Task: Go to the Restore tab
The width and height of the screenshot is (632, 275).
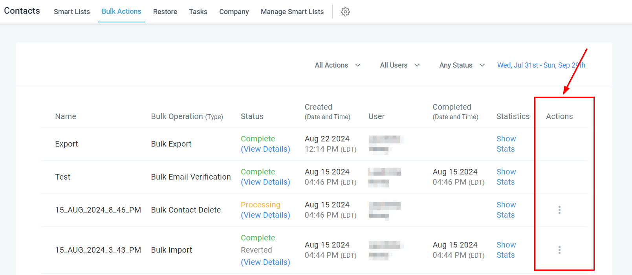Action: (x=165, y=12)
